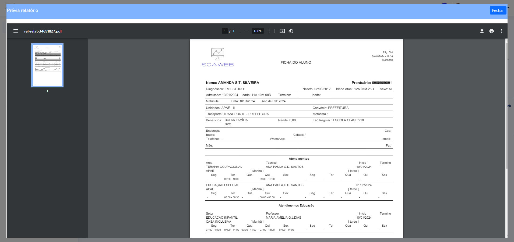Select the page 1 thumbnail
Image resolution: width=514 pixels, height=242 pixels.
47,65
